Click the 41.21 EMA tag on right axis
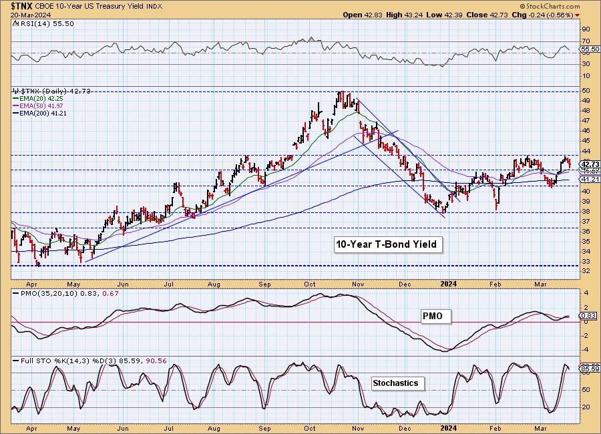This screenshot has width=601, height=434. (590, 180)
